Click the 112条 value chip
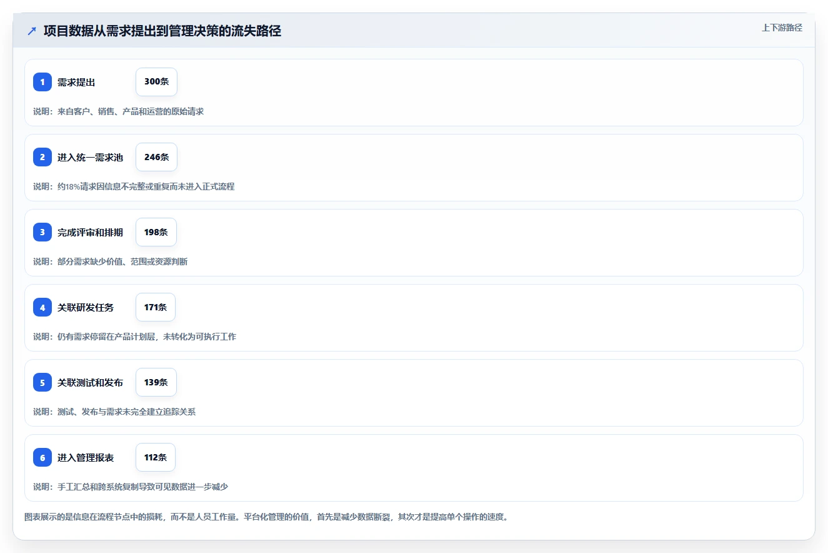Screen dimensions: 828x553 [x=156, y=457]
